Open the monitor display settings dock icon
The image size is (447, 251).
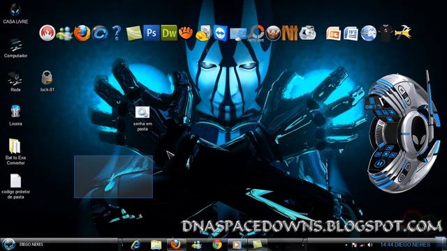[x=238, y=33]
